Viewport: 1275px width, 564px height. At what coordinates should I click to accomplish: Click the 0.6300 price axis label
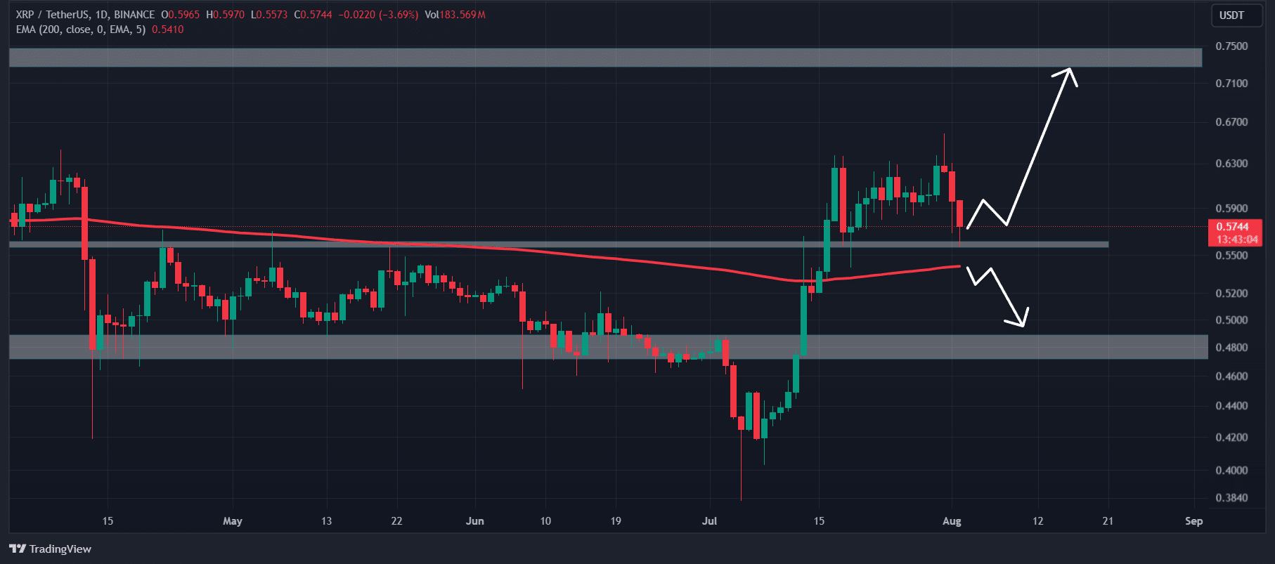[x=1231, y=164]
